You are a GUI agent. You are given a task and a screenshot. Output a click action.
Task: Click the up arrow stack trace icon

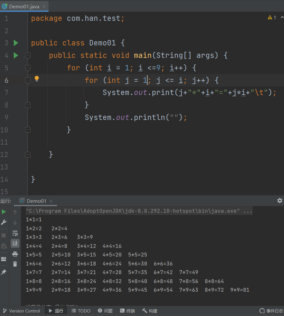15,212
